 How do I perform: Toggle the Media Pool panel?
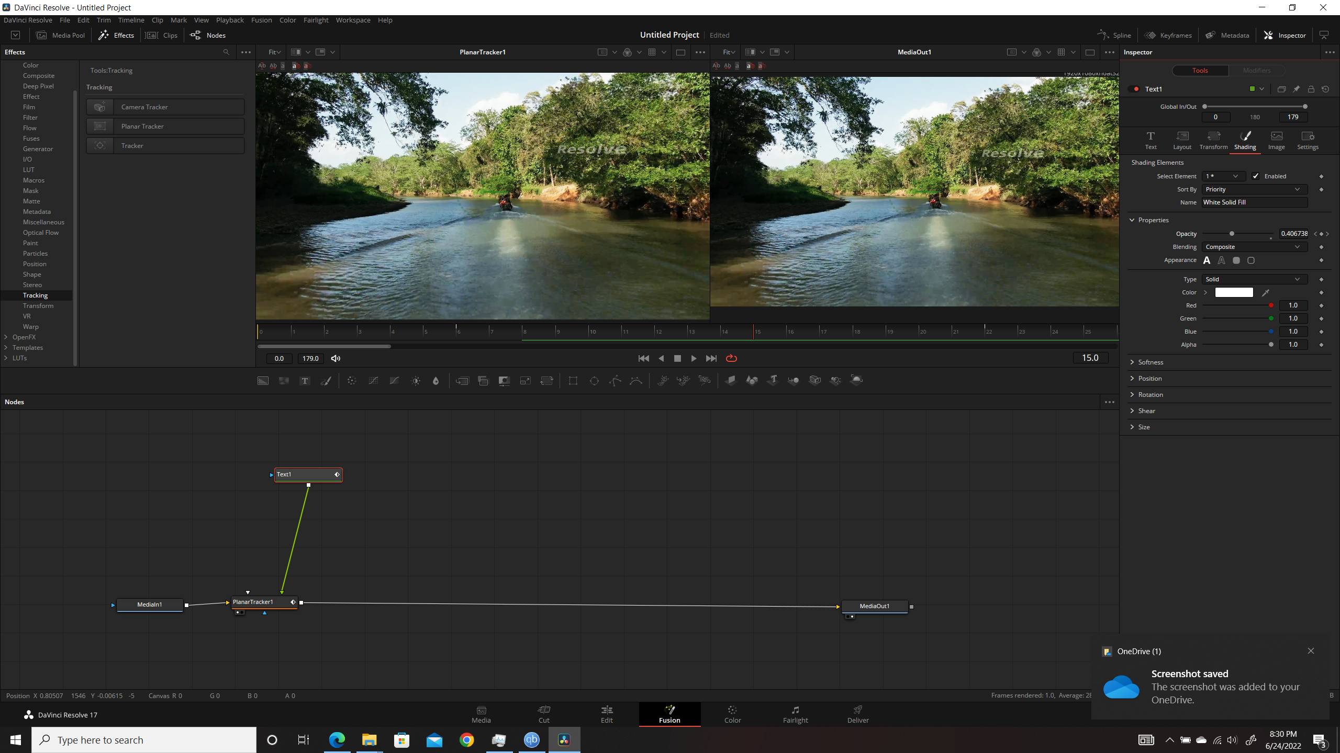click(x=61, y=35)
